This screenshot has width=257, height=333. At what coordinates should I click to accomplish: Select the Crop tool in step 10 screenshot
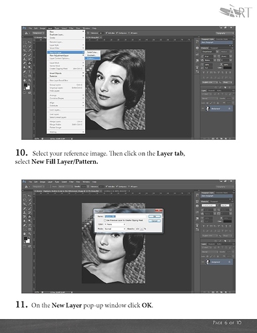(x=25, y=51)
